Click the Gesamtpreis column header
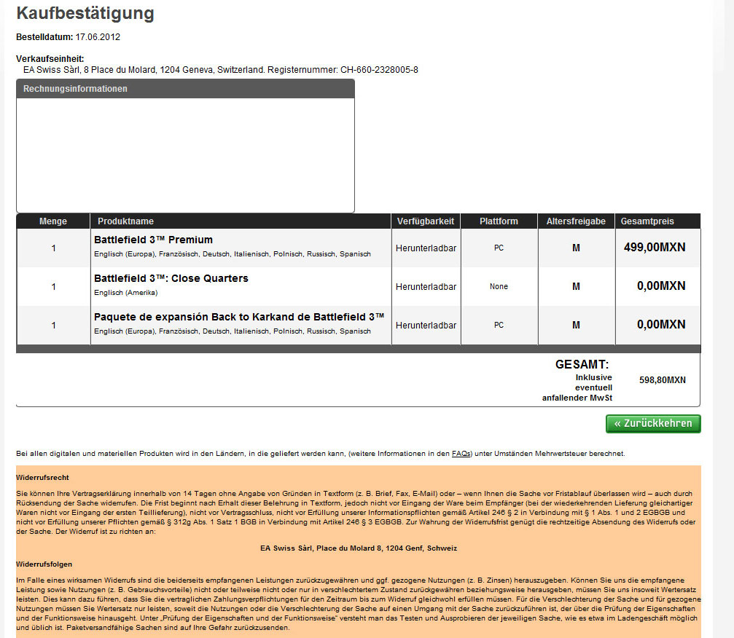 coord(657,221)
